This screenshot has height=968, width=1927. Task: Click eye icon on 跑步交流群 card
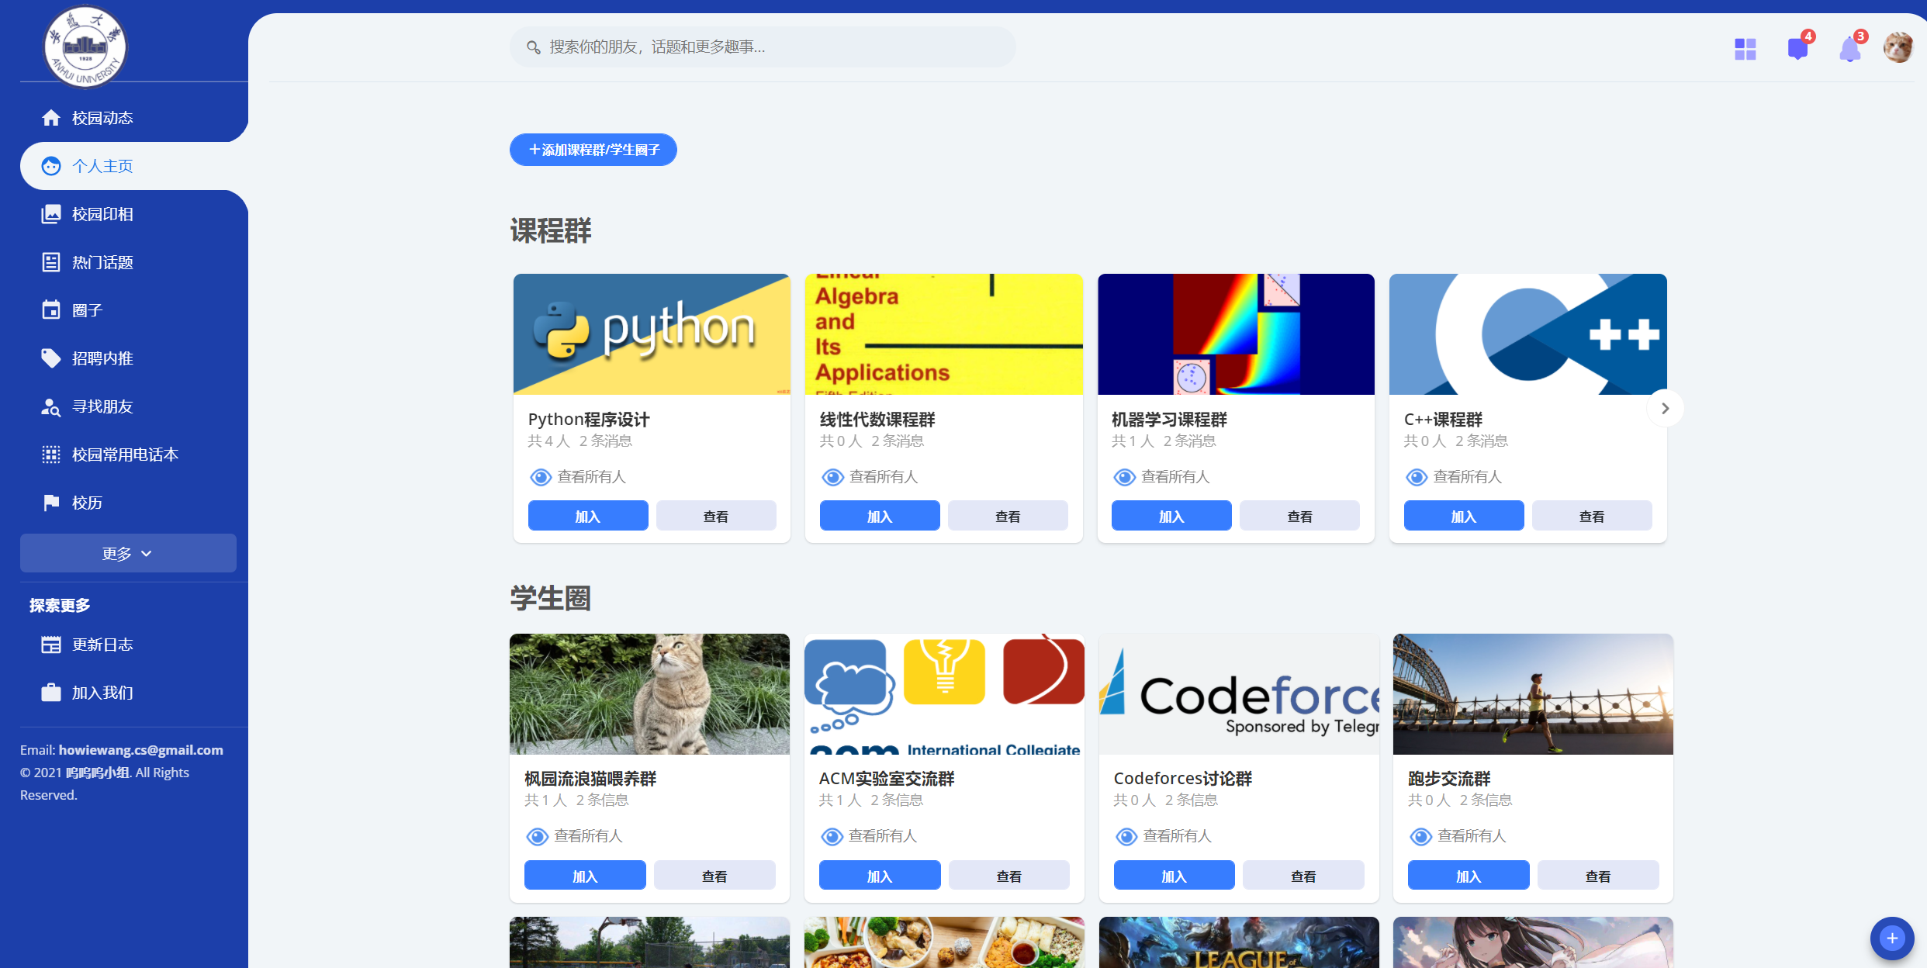pos(1420,836)
